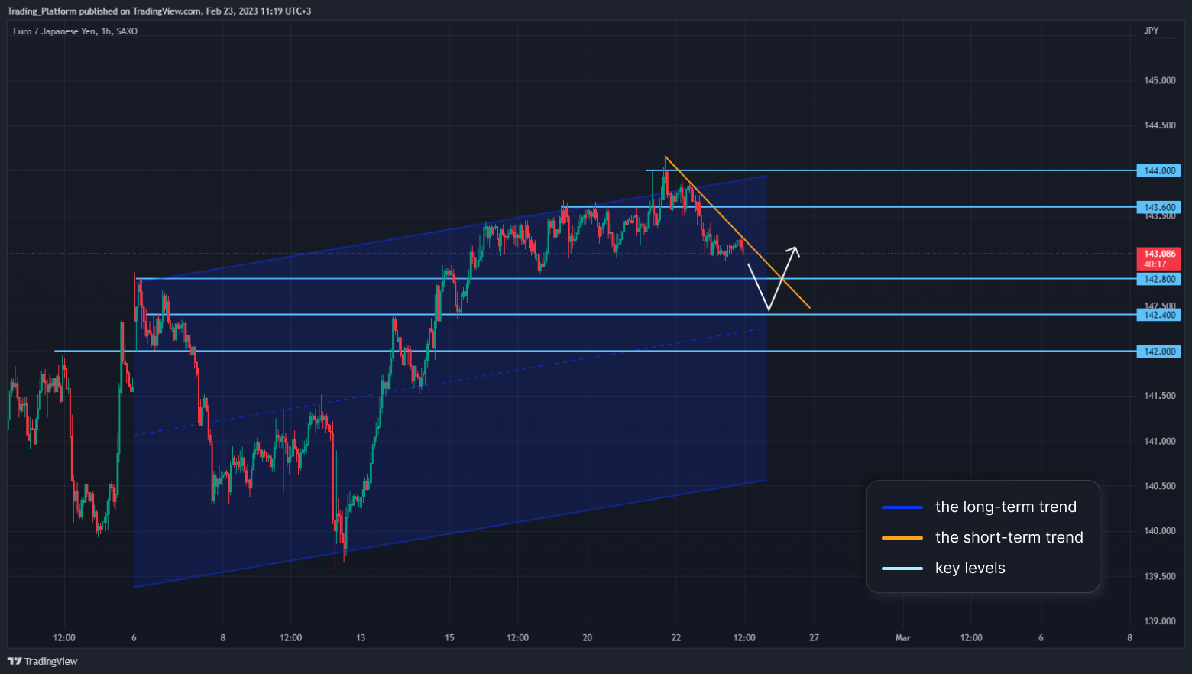This screenshot has height=674, width=1192.
Task: Click the 139.000 price axis value
Action: (1159, 621)
